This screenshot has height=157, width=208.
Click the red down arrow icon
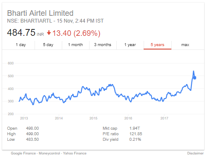pyautogui.click(x=49, y=33)
